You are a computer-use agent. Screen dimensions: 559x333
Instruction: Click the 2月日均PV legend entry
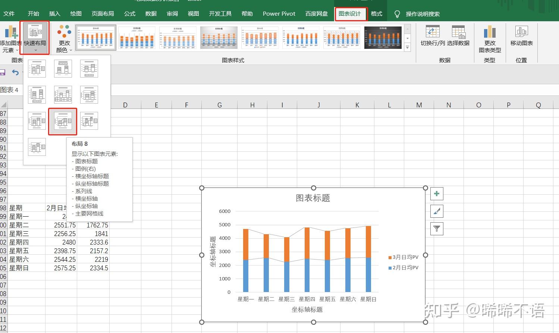[x=403, y=267]
